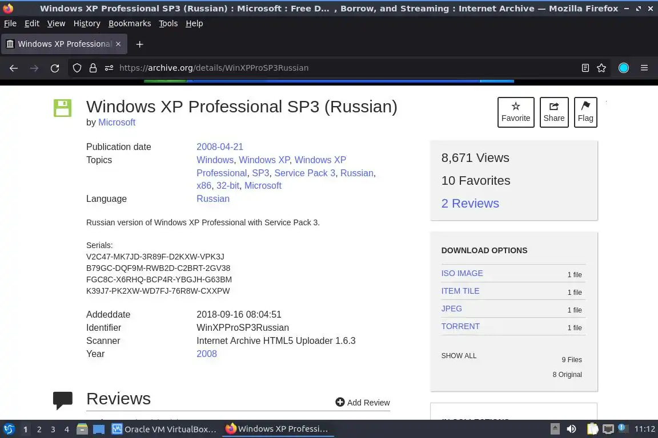Click serial V2C47-MK7JD-3R89F-D2KXW-VPK3J text

point(155,257)
